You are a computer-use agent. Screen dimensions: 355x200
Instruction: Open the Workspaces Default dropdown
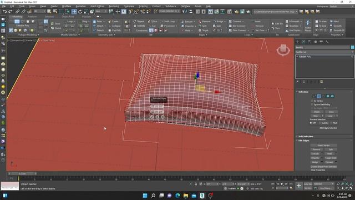(342, 6)
